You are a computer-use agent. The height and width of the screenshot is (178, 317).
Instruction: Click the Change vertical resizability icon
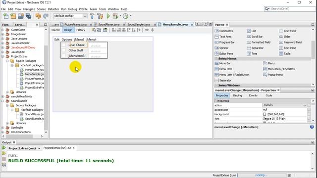[x=153, y=30]
